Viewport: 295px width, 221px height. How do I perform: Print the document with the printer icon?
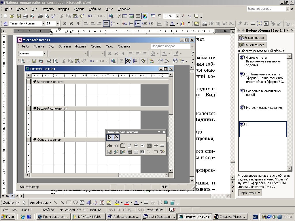pyautogui.click(x=40, y=16)
